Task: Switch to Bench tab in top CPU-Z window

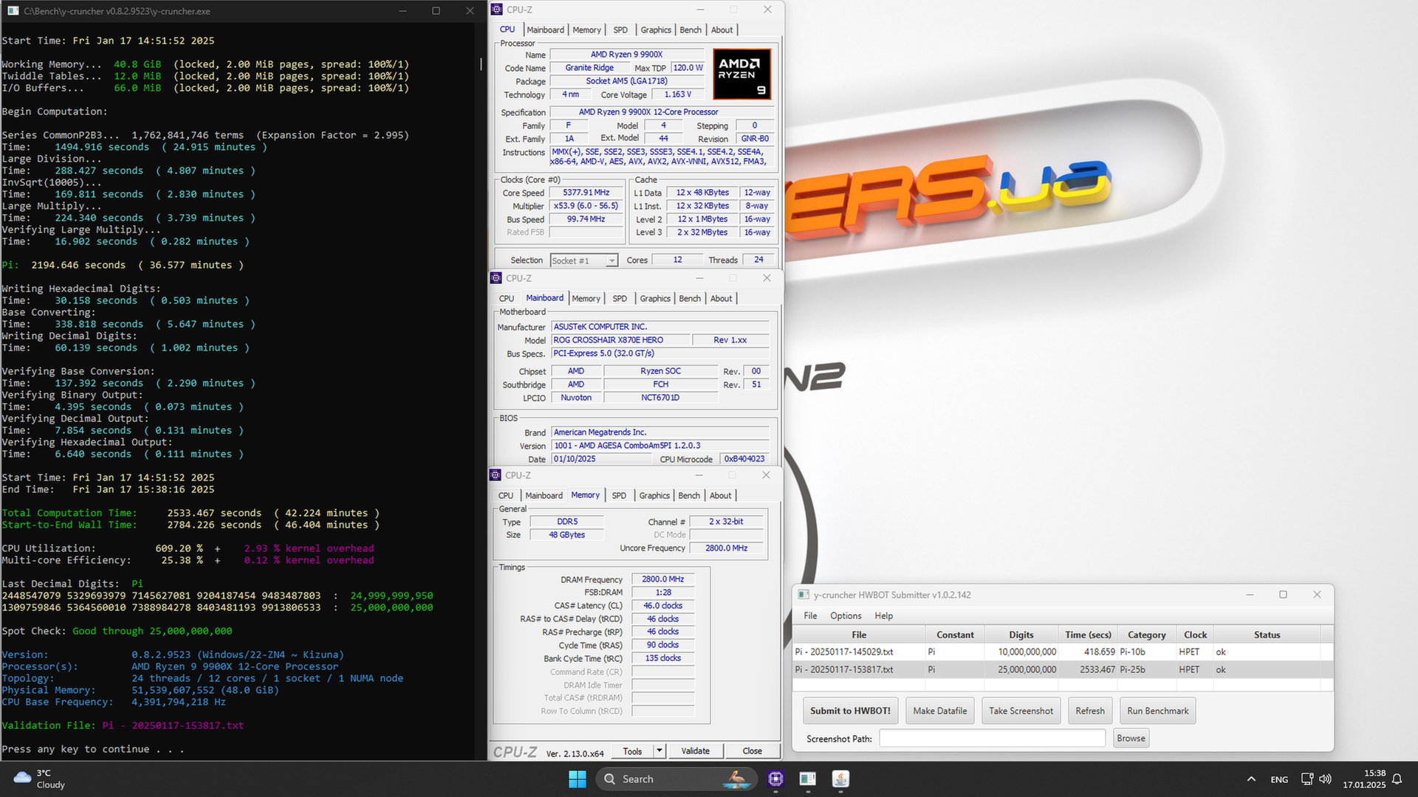Action: (x=691, y=30)
